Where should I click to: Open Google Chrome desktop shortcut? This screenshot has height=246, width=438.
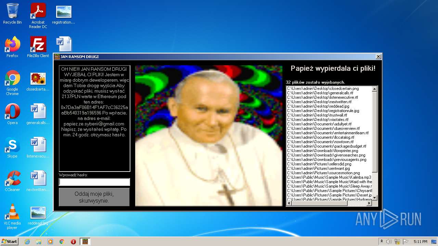tap(12, 82)
